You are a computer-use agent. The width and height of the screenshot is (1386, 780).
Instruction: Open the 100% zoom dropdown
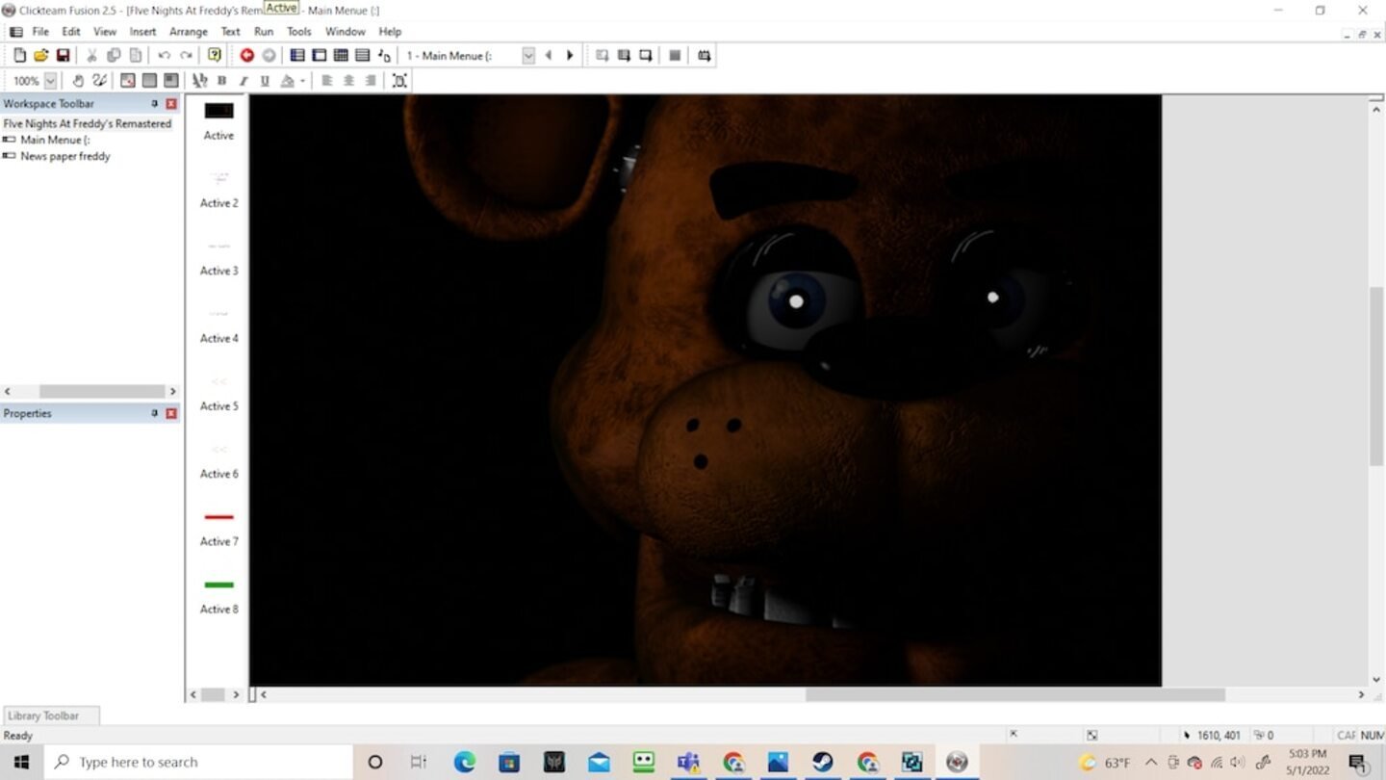(51, 81)
